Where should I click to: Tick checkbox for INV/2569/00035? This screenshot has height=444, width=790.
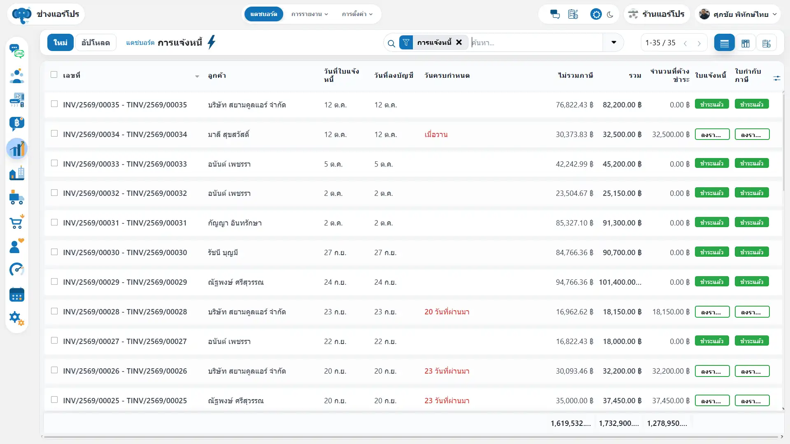coord(54,104)
